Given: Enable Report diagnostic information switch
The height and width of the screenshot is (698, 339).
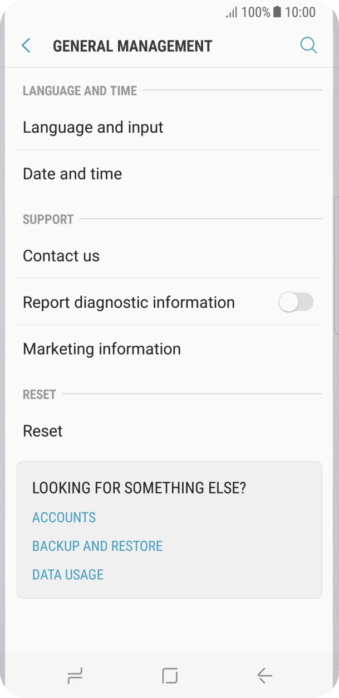Looking at the screenshot, I should 296,302.
